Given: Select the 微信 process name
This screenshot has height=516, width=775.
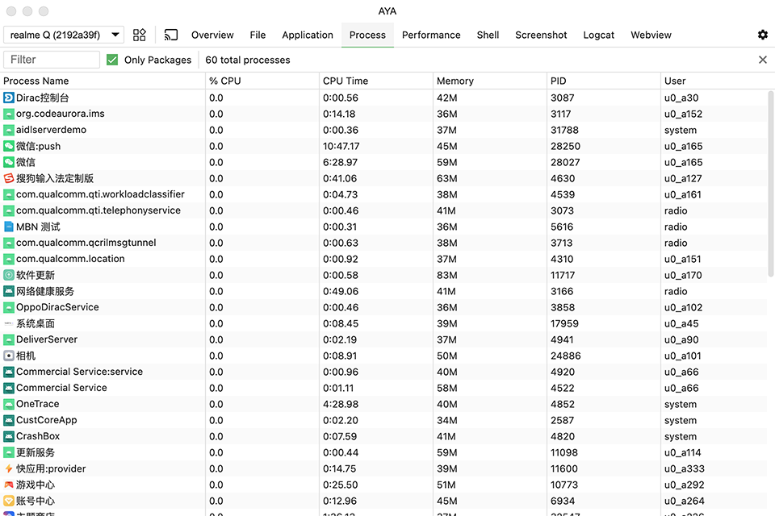Looking at the screenshot, I should pyautogui.click(x=26, y=162).
